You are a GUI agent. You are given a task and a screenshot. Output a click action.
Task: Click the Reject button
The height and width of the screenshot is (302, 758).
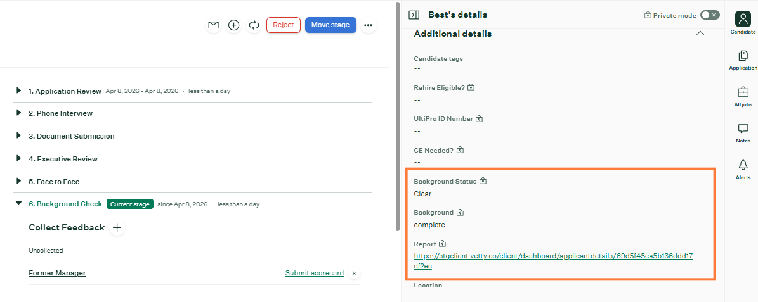[x=284, y=25]
